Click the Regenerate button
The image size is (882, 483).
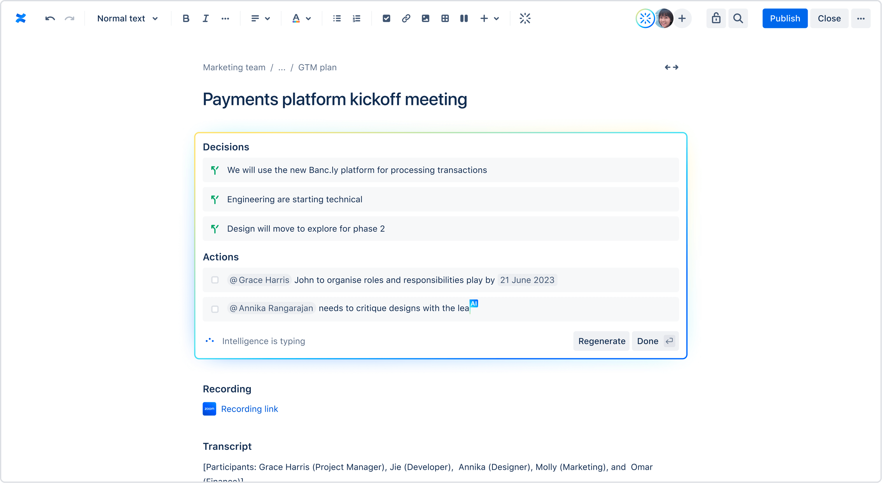click(x=602, y=341)
